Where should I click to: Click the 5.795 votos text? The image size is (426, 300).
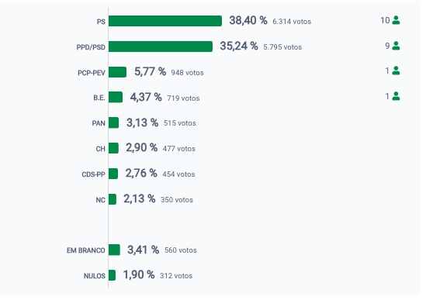pyautogui.click(x=282, y=47)
